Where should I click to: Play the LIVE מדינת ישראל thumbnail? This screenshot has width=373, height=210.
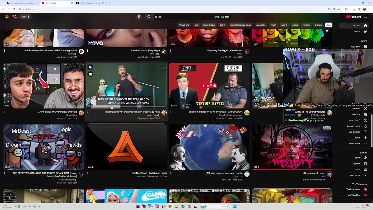[209, 85]
